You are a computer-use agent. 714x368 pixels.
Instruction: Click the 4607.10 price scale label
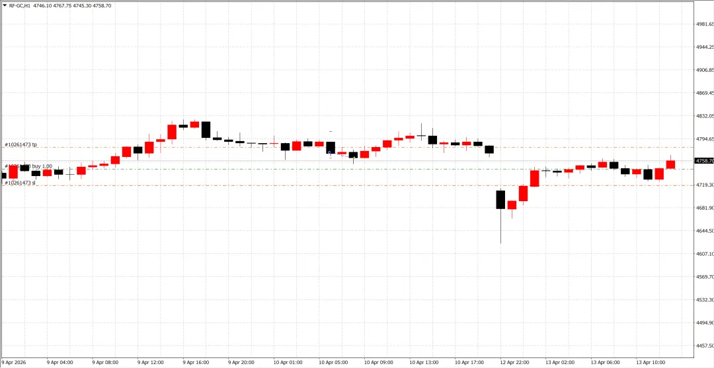pos(705,253)
